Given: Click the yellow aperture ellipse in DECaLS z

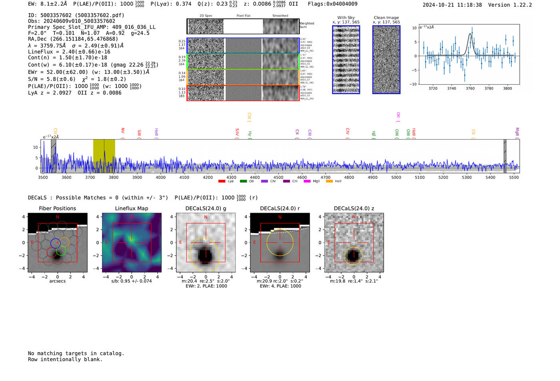Looking at the screenshot, I should (x=353, y=256).
